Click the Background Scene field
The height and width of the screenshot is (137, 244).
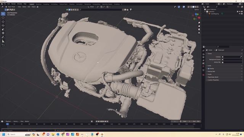point(232,59)
